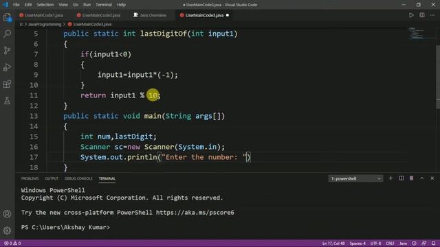Screen dimensions: 440x247
Task: Open the Testing flask view
Action: tap(7, 101)
